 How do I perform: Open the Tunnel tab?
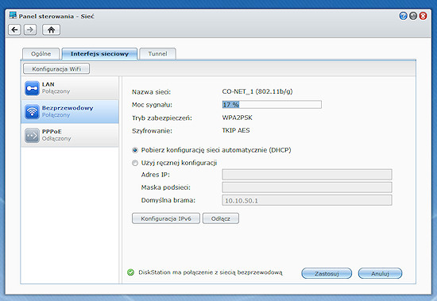(x=158, y=54)
